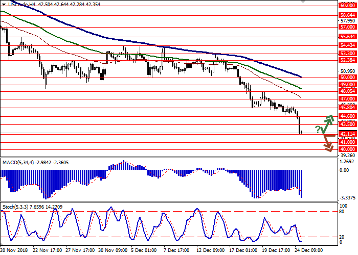Image resolution: width=358 pixels, height=255 pixels.
Task: Click the 80 level on Stochastic scale
Action: [x=343, y=211]
